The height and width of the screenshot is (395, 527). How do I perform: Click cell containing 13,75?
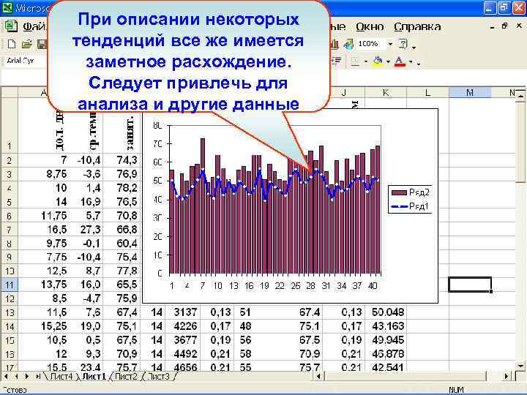pyautogui.click(x=43, y=285)
